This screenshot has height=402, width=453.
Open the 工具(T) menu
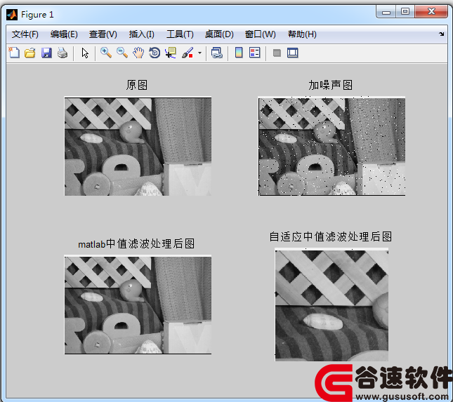[x=180, y=34]
